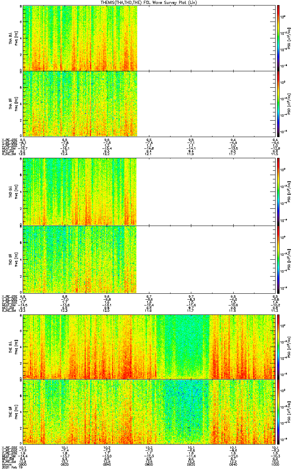The height and width of the screenshot is (470, 294).
Task: Click the 0920 time tick label
Action: tap(191, 465)
